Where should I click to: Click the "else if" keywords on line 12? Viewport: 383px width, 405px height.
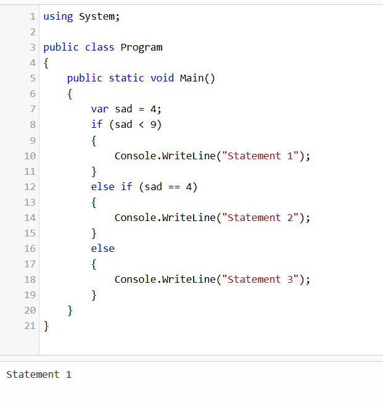point(112,186)
